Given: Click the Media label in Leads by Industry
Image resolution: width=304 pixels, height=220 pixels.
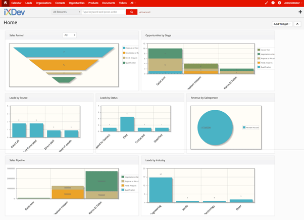Looking at the screenshot, I should click(185, 208).
